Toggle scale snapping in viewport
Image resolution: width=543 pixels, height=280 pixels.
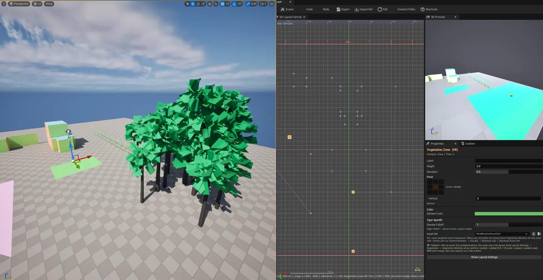tap(248, 4)
